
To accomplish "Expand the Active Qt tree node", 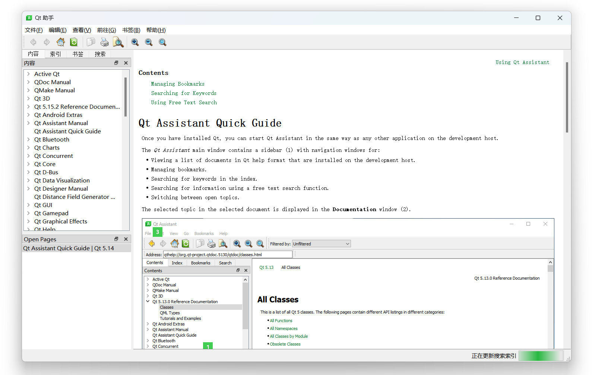I will [28, 74].
